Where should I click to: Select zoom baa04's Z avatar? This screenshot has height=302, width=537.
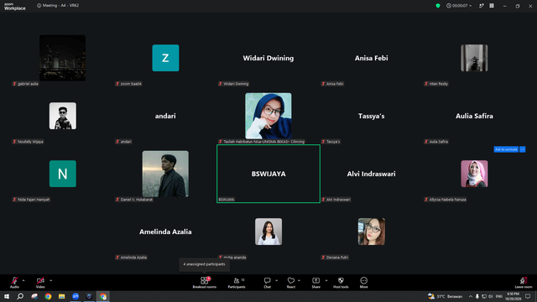[x=165, y=58]
